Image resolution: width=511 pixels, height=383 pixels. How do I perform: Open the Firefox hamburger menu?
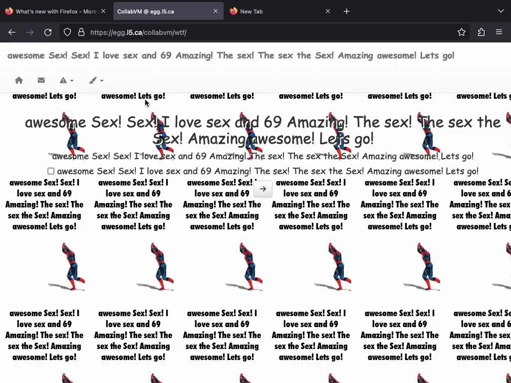499,32
